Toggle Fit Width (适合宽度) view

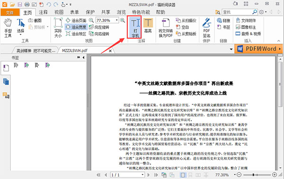click(x=76, y=27)
